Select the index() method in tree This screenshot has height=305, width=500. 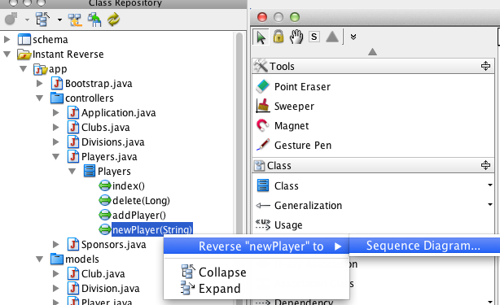122,186
